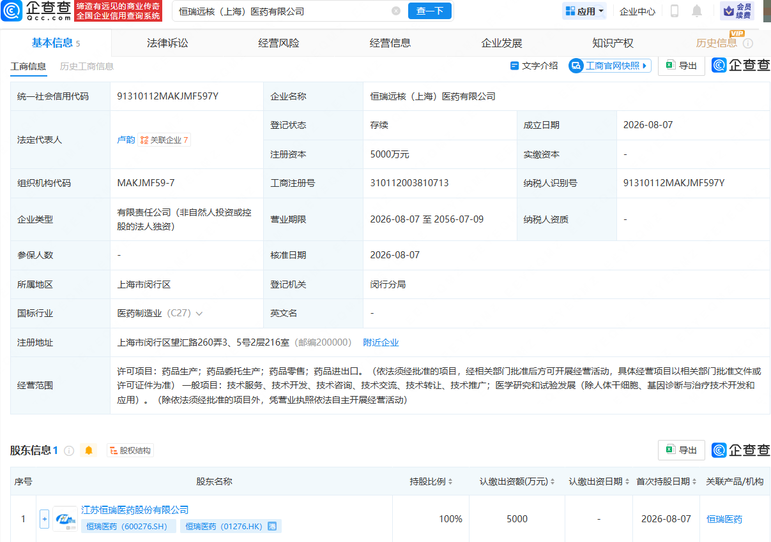The image size is (771, 542).
Task: Click info icon next to 股东信息
Action: [x=69, y=451]
